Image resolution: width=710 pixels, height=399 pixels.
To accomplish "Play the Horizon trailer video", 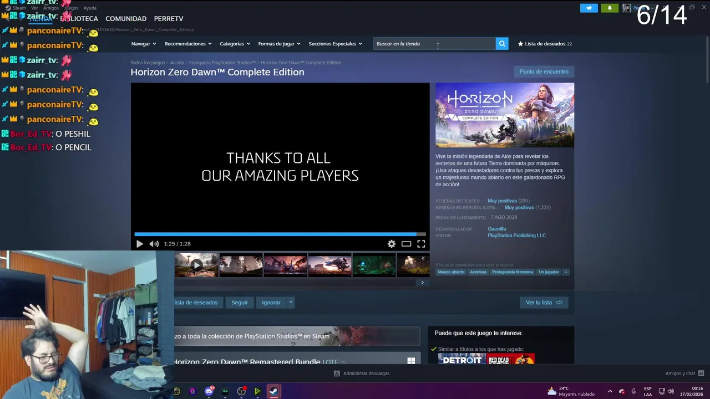I will [x=139, y=244].
